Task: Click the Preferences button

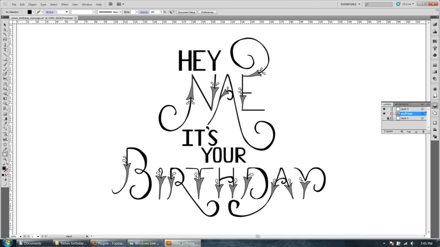Action: pos(207,12)
